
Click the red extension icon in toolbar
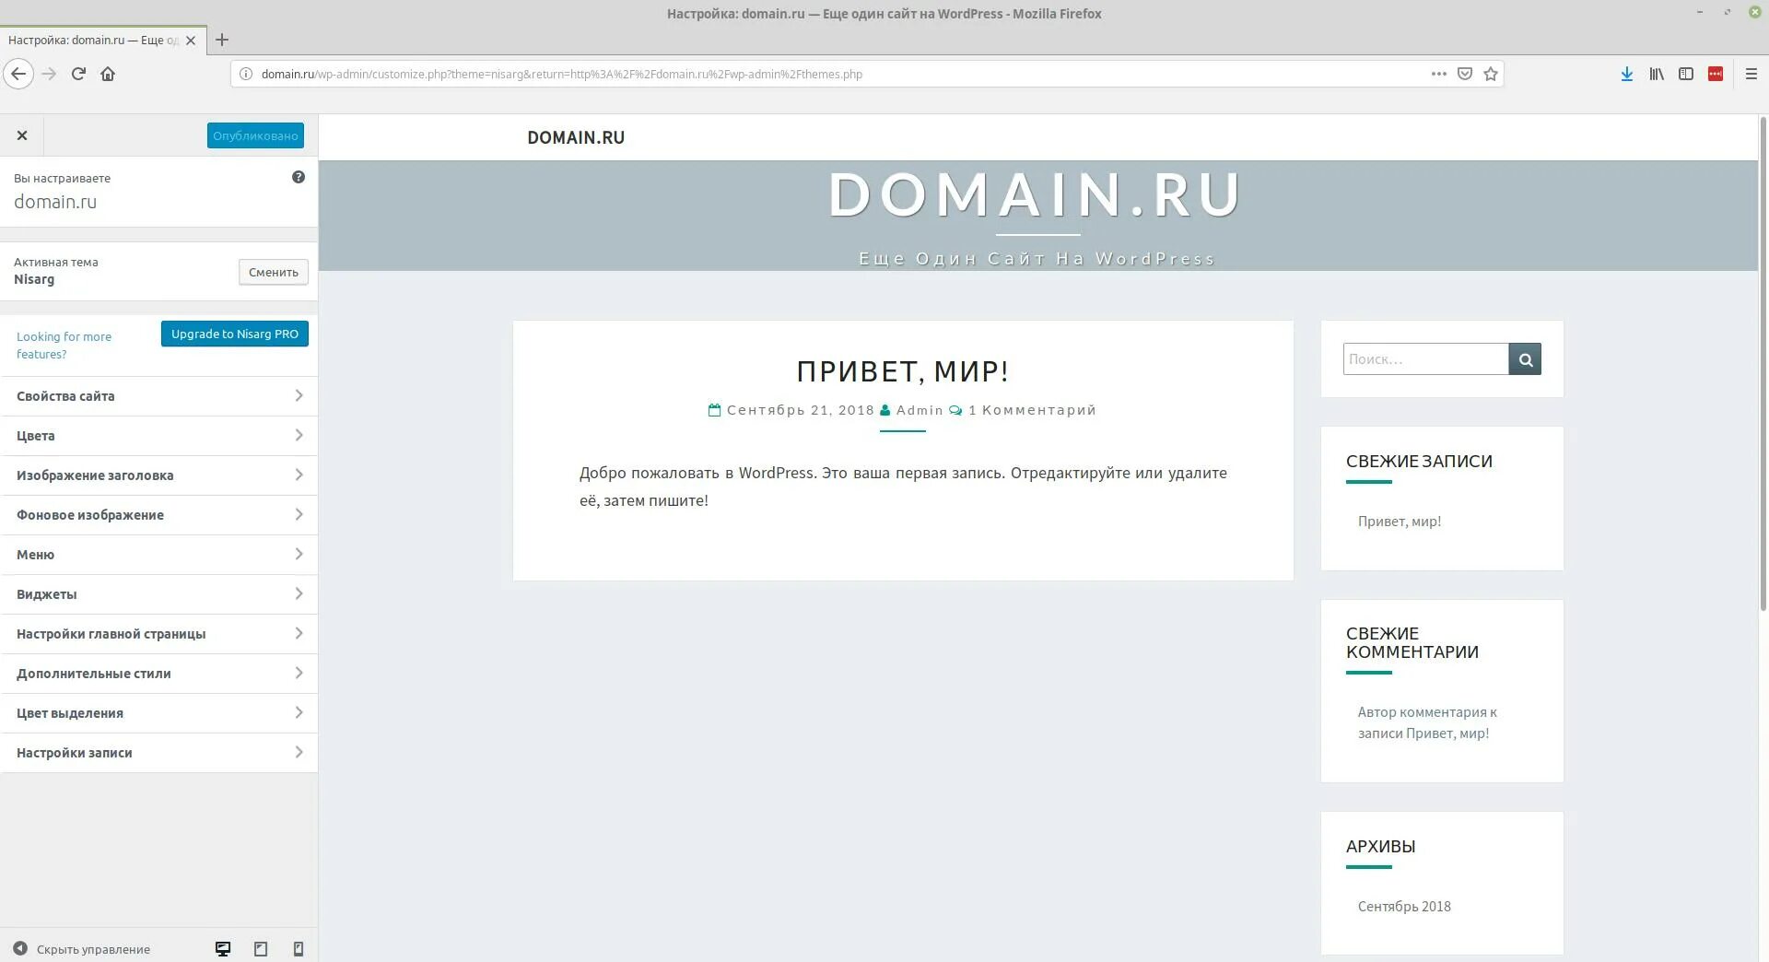tap(1716, 74)
